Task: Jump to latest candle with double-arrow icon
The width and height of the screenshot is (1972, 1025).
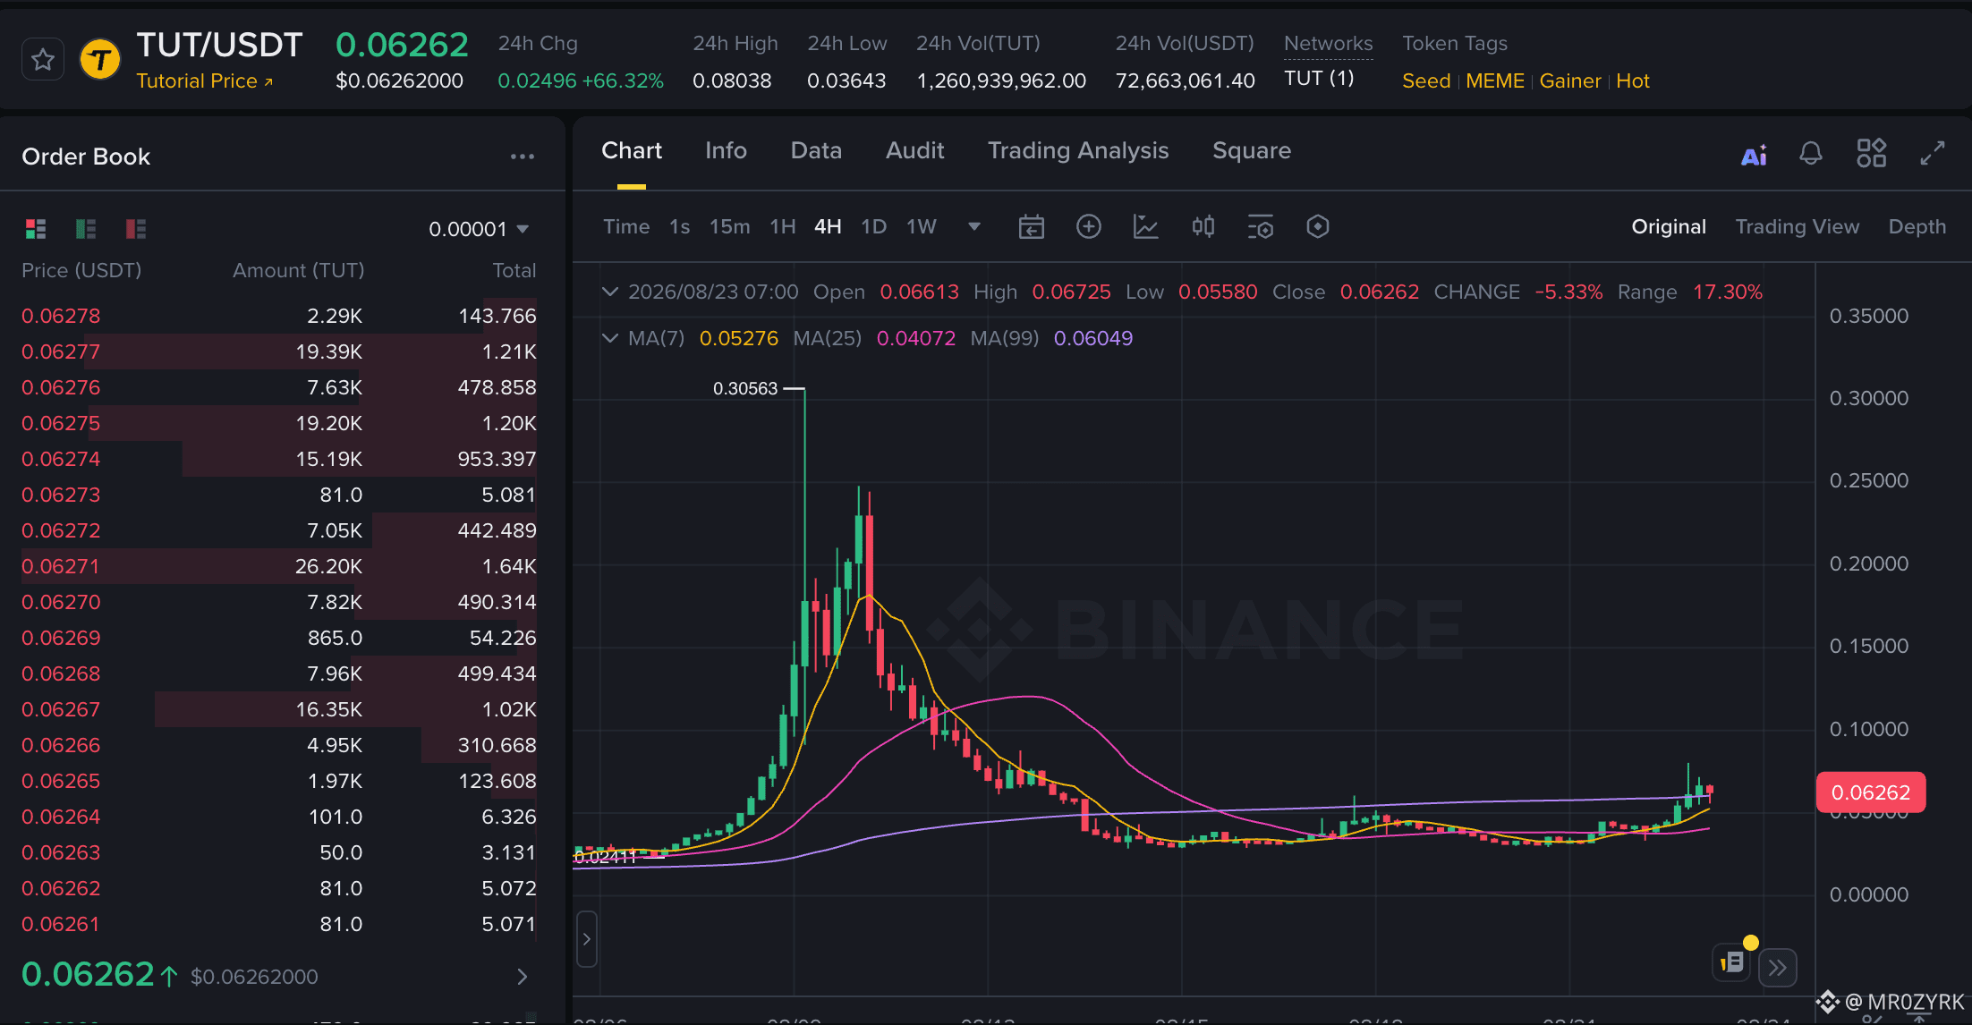Action: tap(1778, 968)
